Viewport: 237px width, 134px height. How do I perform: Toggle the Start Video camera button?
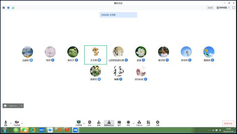(17, 123)
